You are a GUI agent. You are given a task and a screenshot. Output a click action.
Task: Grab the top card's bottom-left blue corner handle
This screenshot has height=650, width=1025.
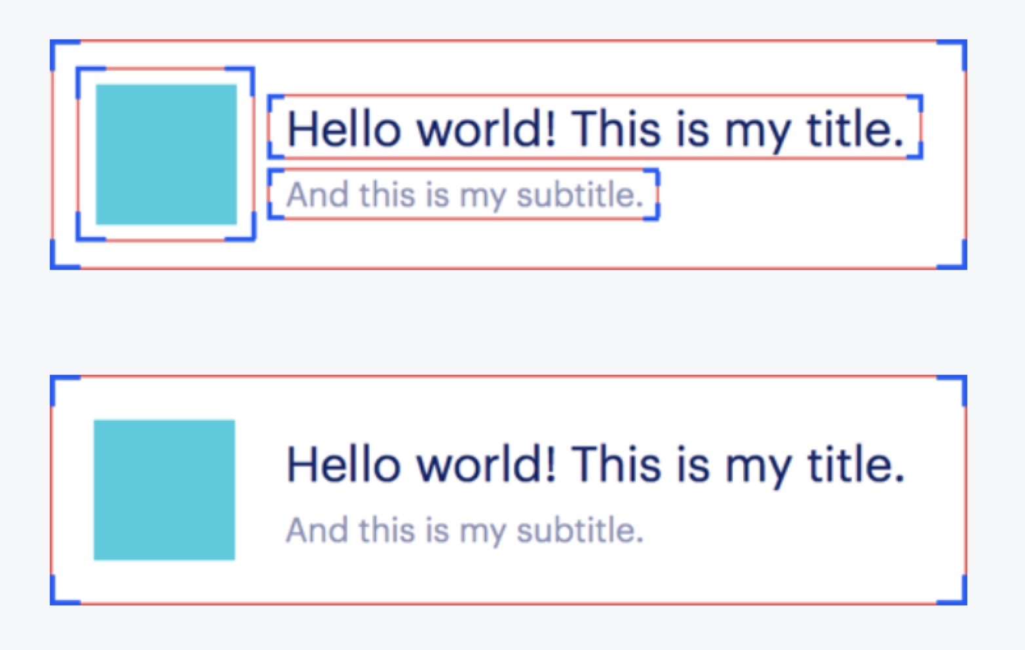coord(53,265)
